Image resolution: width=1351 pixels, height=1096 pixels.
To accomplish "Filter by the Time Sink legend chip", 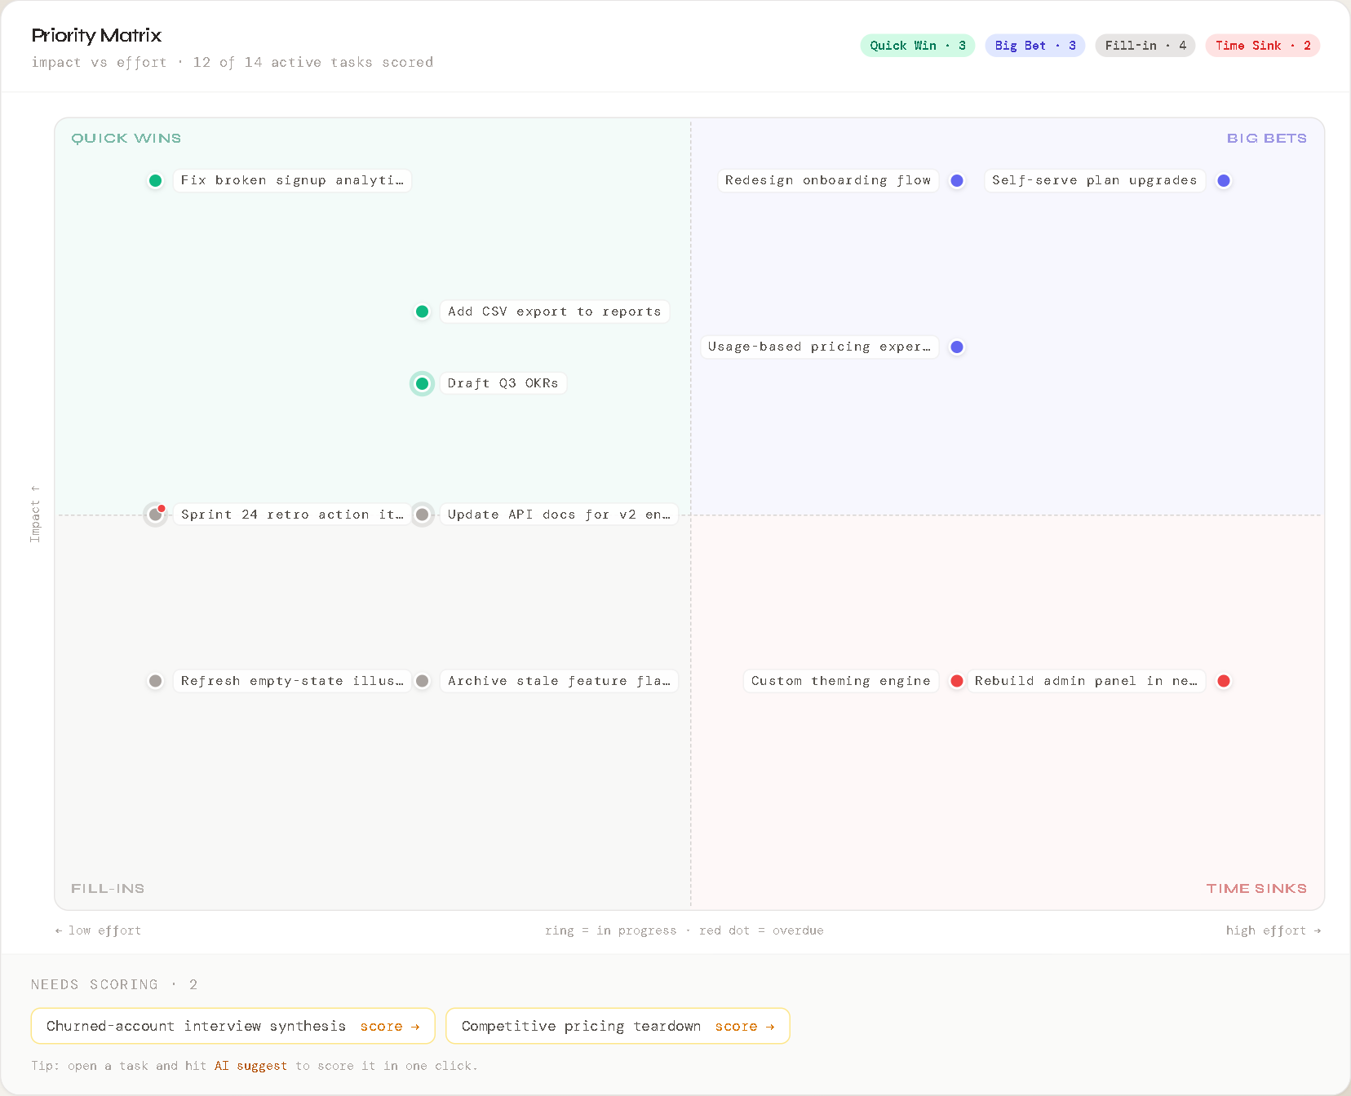I will pyautogui.click(x=1263, y=46).
